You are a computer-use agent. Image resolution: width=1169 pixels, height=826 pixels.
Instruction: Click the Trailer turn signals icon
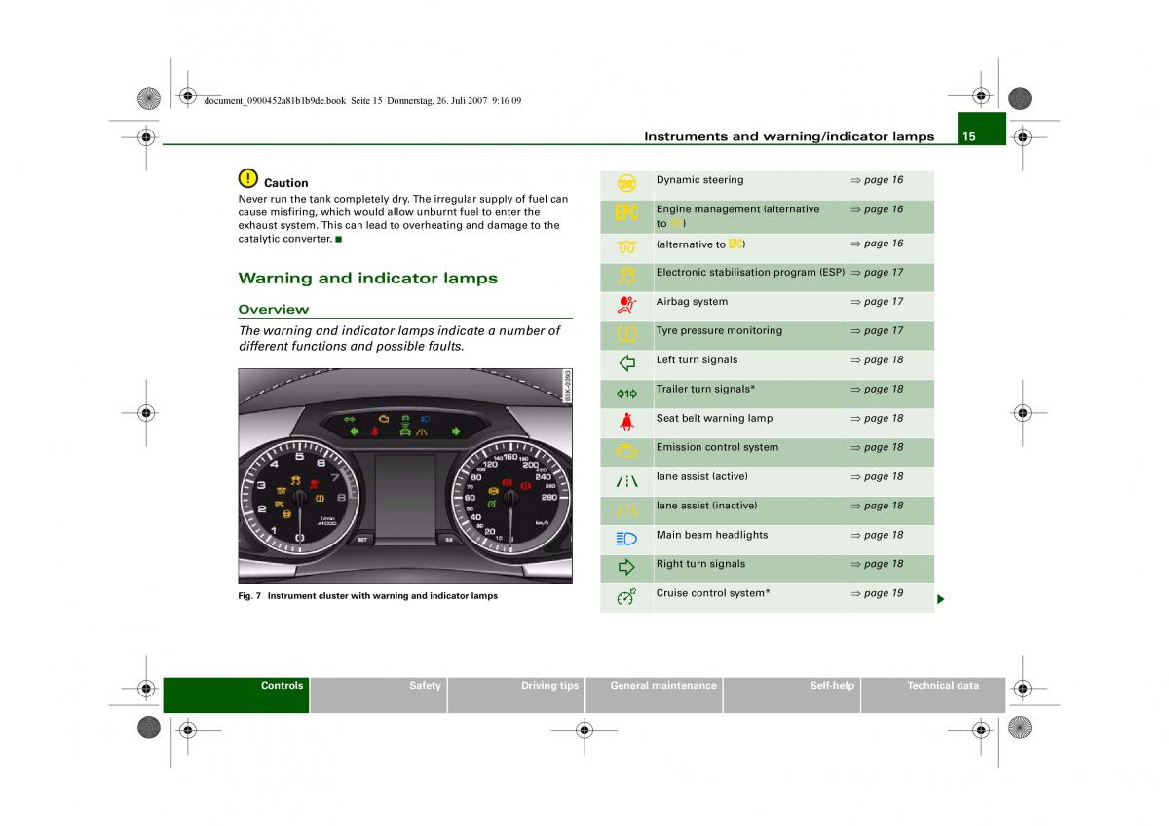626,394
